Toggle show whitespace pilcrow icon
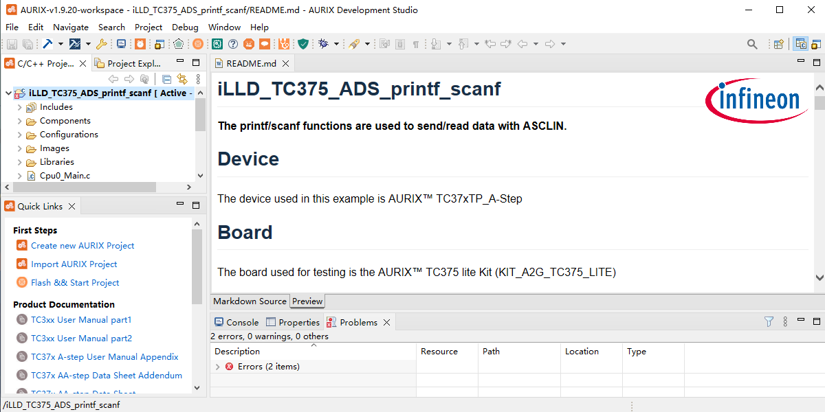 click(x=416, y=44)
